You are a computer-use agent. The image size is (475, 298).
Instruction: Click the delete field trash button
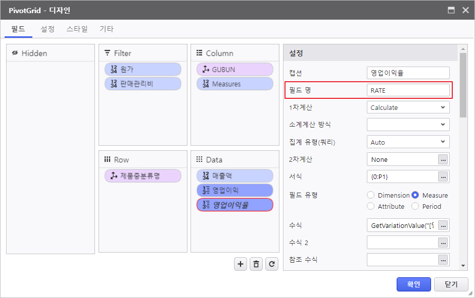click(x=256, y=264)
